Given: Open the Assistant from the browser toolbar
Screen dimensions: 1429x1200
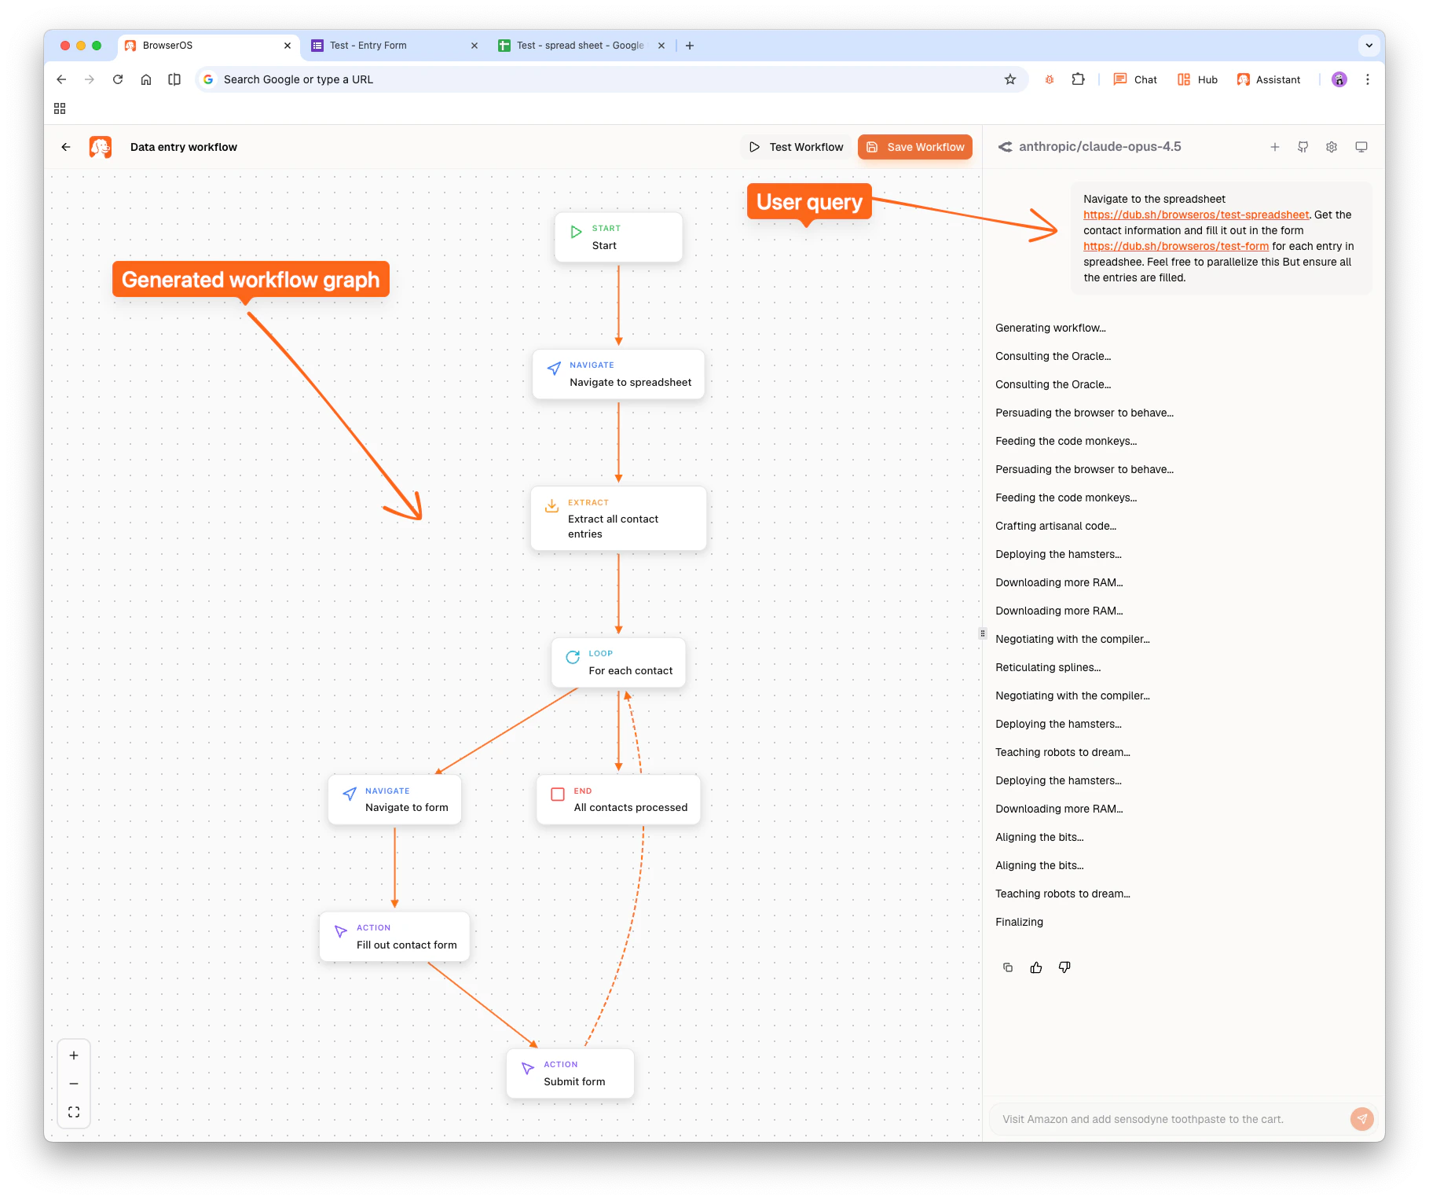Looking at the screenshot, I should (1268, 79).
